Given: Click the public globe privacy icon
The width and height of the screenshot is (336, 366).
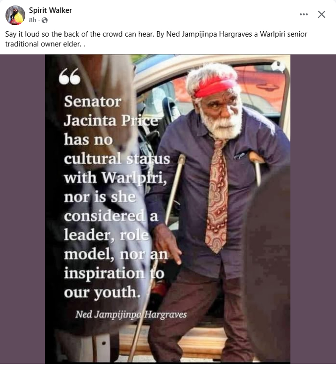Looking at the screenshot, I should pos(45,21).
